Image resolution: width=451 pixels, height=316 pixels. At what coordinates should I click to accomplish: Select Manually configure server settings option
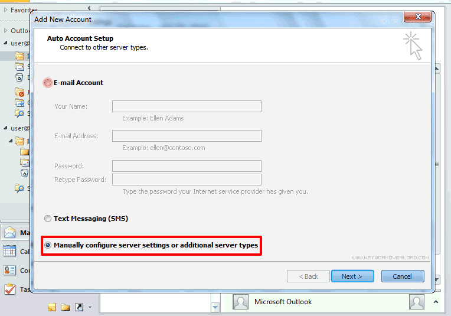tap(48, 245)
